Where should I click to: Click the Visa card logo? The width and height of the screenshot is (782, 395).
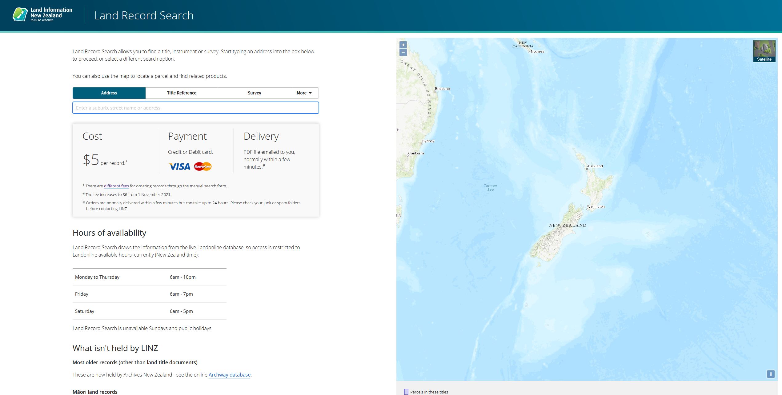(180, 166)
